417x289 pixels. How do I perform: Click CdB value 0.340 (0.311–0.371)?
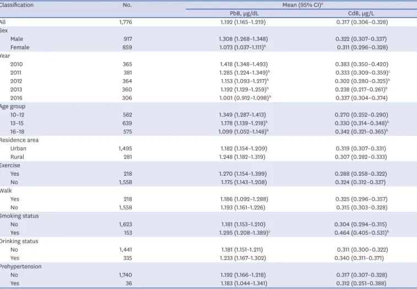[x=359, y=258]
